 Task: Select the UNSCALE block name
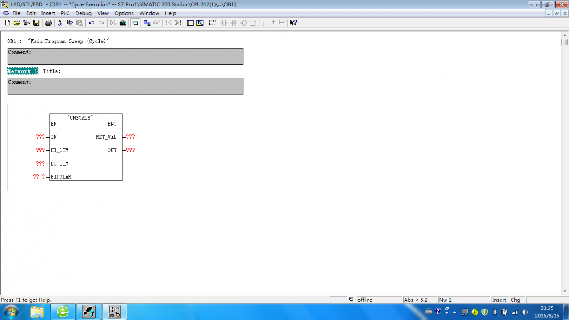coord(80,118)
